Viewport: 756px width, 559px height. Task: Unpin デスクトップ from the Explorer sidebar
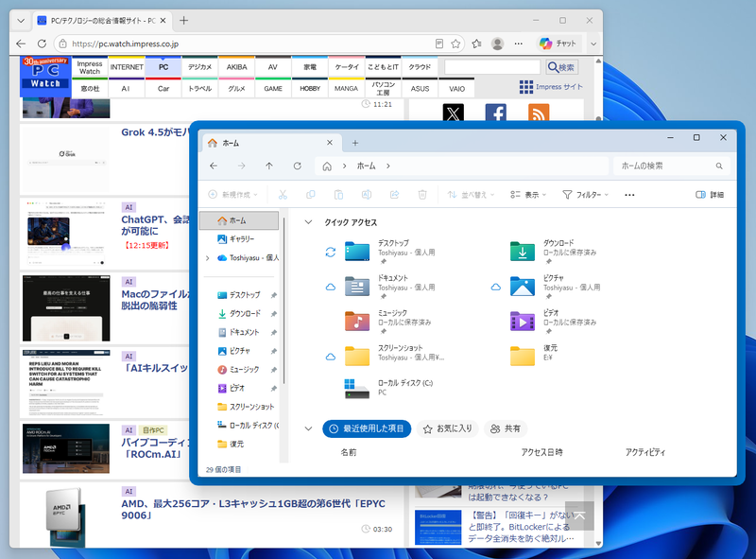273,295
